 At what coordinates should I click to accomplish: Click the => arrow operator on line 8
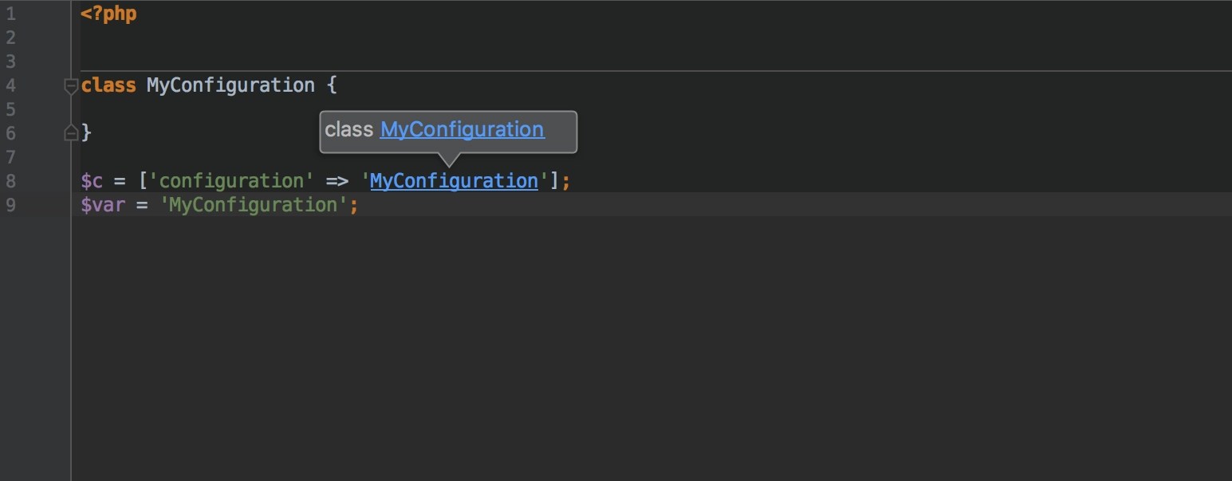(339, 181)
